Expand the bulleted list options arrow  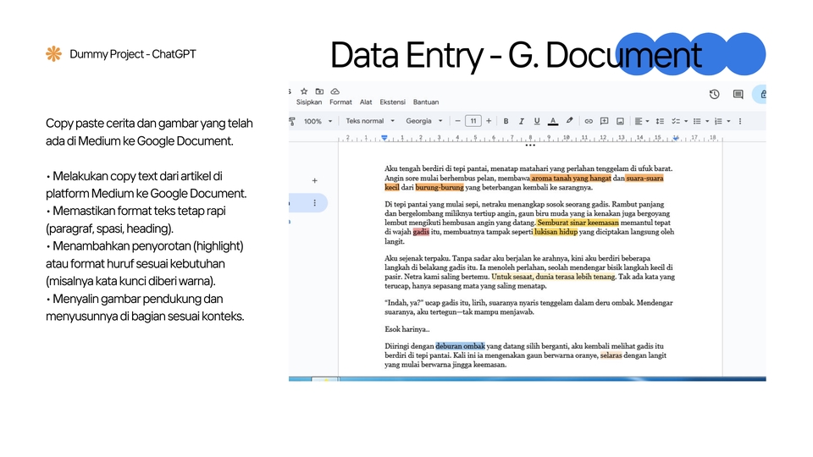(x=707, y=121)
